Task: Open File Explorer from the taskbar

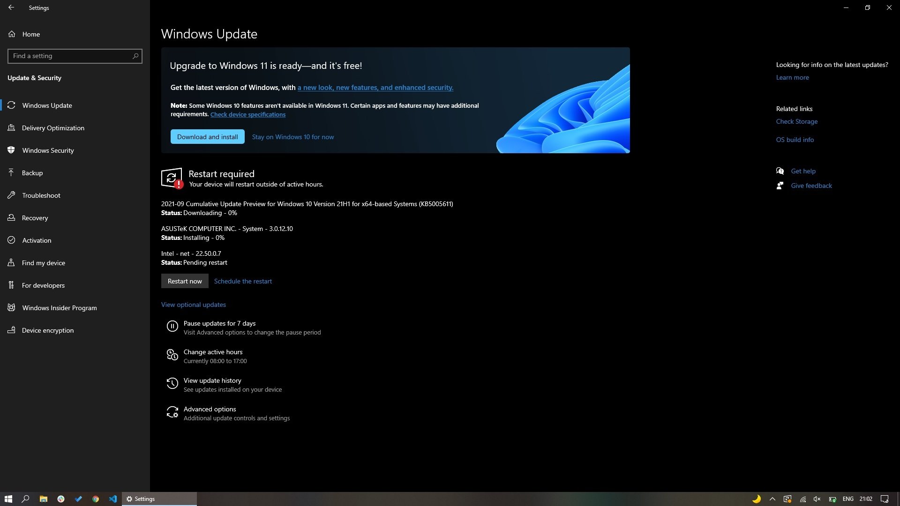Action: coord(43,499)
